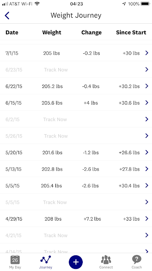The width and height of the screenshot is (152, 271).
Task: Expand the 7/1/15 entry chevron
Action: tap(147, 53)
